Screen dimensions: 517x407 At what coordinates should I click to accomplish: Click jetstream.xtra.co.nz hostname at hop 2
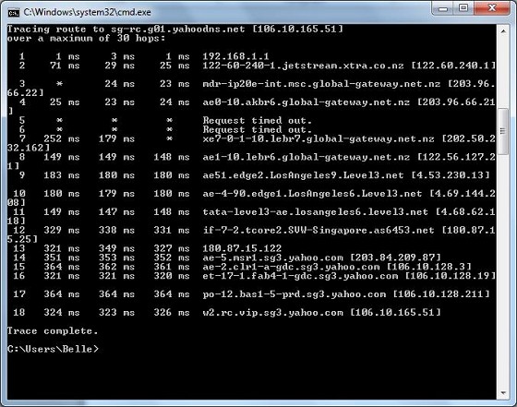pyautogui.click(x=303, y=66)
